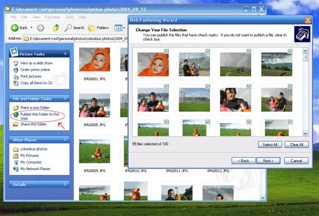Click the printer icon beside Print pictures
Viewport: 319px width, 216px height.
point(16,77)
